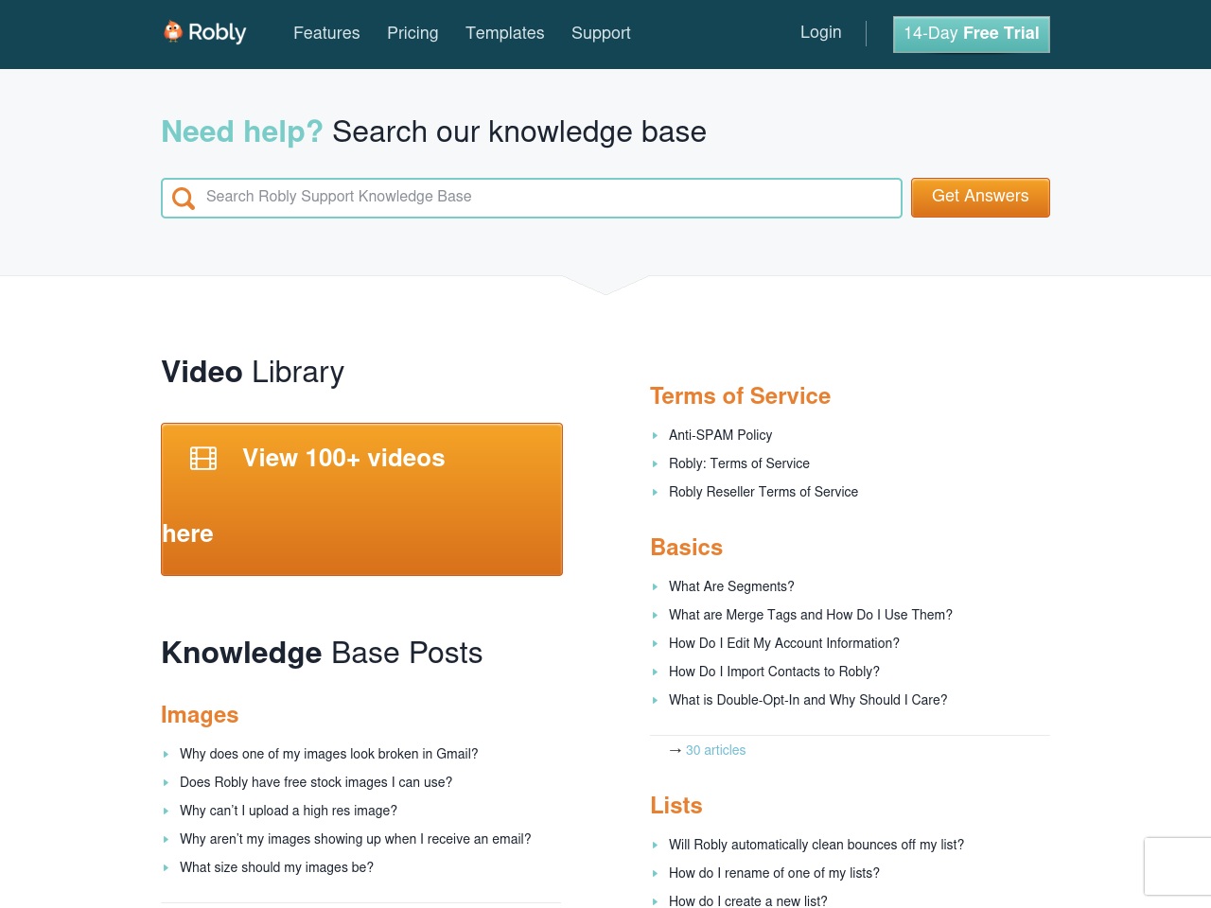Open How do I create a new list?
The image size is (1211, 908).
pos(748,901)
